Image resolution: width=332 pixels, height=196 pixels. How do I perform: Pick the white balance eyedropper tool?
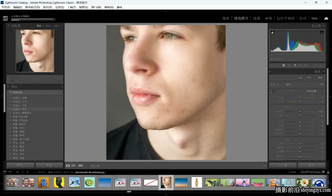273,92
